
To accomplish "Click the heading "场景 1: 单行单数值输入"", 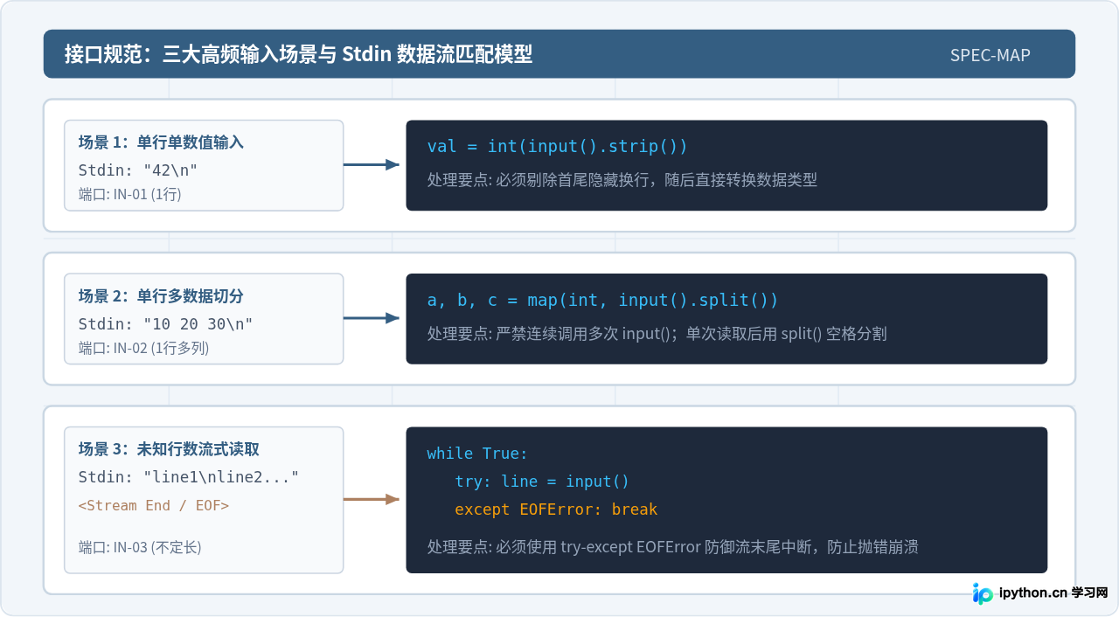I will coord(161,142).
